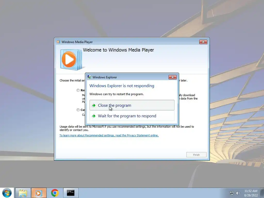Choose 'Close the program' option
The height and width of the screenshot is (198, 264).
coord(132,105)
